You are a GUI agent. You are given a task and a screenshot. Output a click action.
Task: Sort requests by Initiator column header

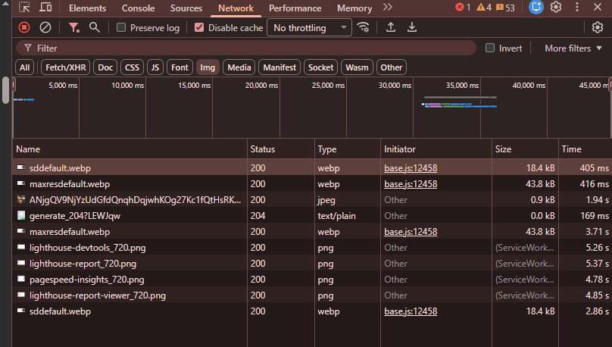(436, 149)
